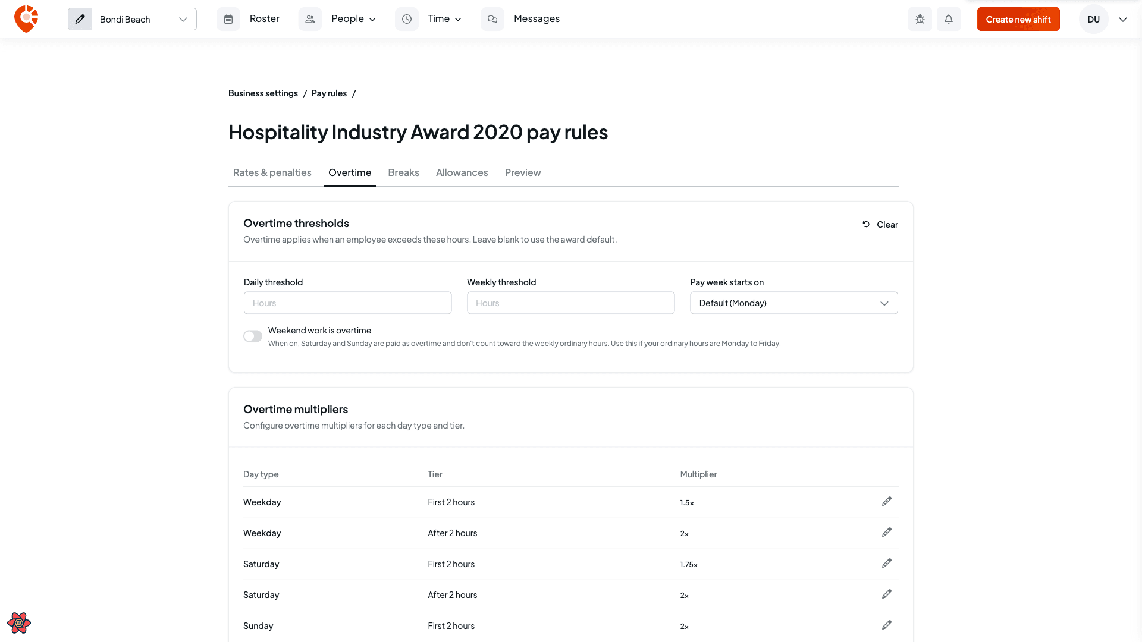Click the Sunday day type cell
1142x642 pixels.
pos(258,626)
